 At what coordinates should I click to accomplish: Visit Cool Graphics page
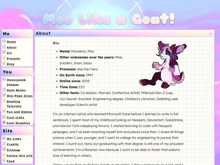coord(18,123)
